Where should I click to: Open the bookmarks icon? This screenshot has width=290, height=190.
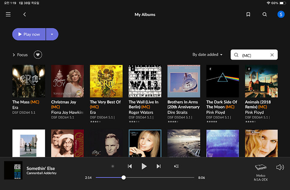(x=248, y=14)
